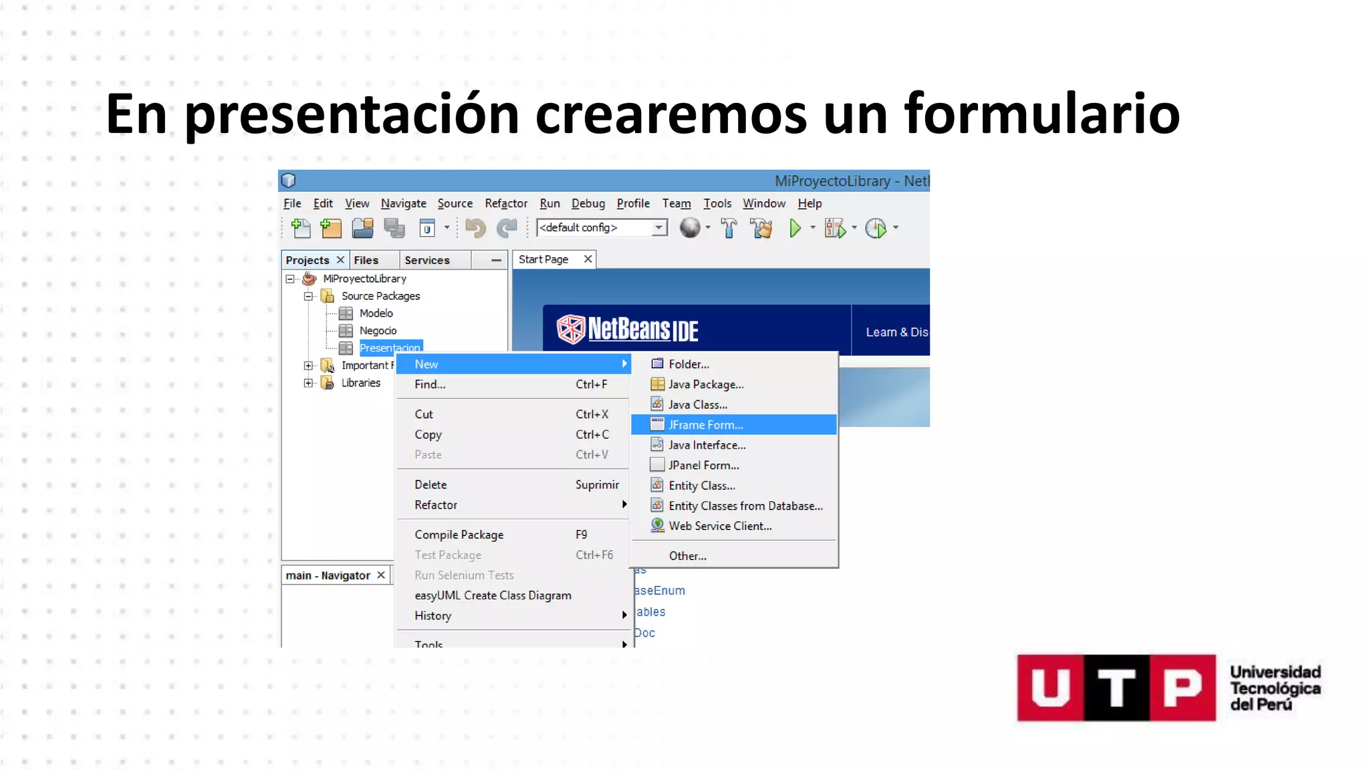Viewport: 1369px width, 770px height.
Task: Click the Debug Project icon
Action: [x=835, y=229]
